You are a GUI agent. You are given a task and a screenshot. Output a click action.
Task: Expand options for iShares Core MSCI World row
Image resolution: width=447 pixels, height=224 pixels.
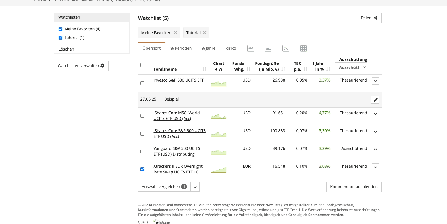tap(375, 114)
